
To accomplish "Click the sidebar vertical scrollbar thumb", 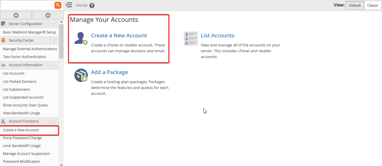I will coord(61,41).
